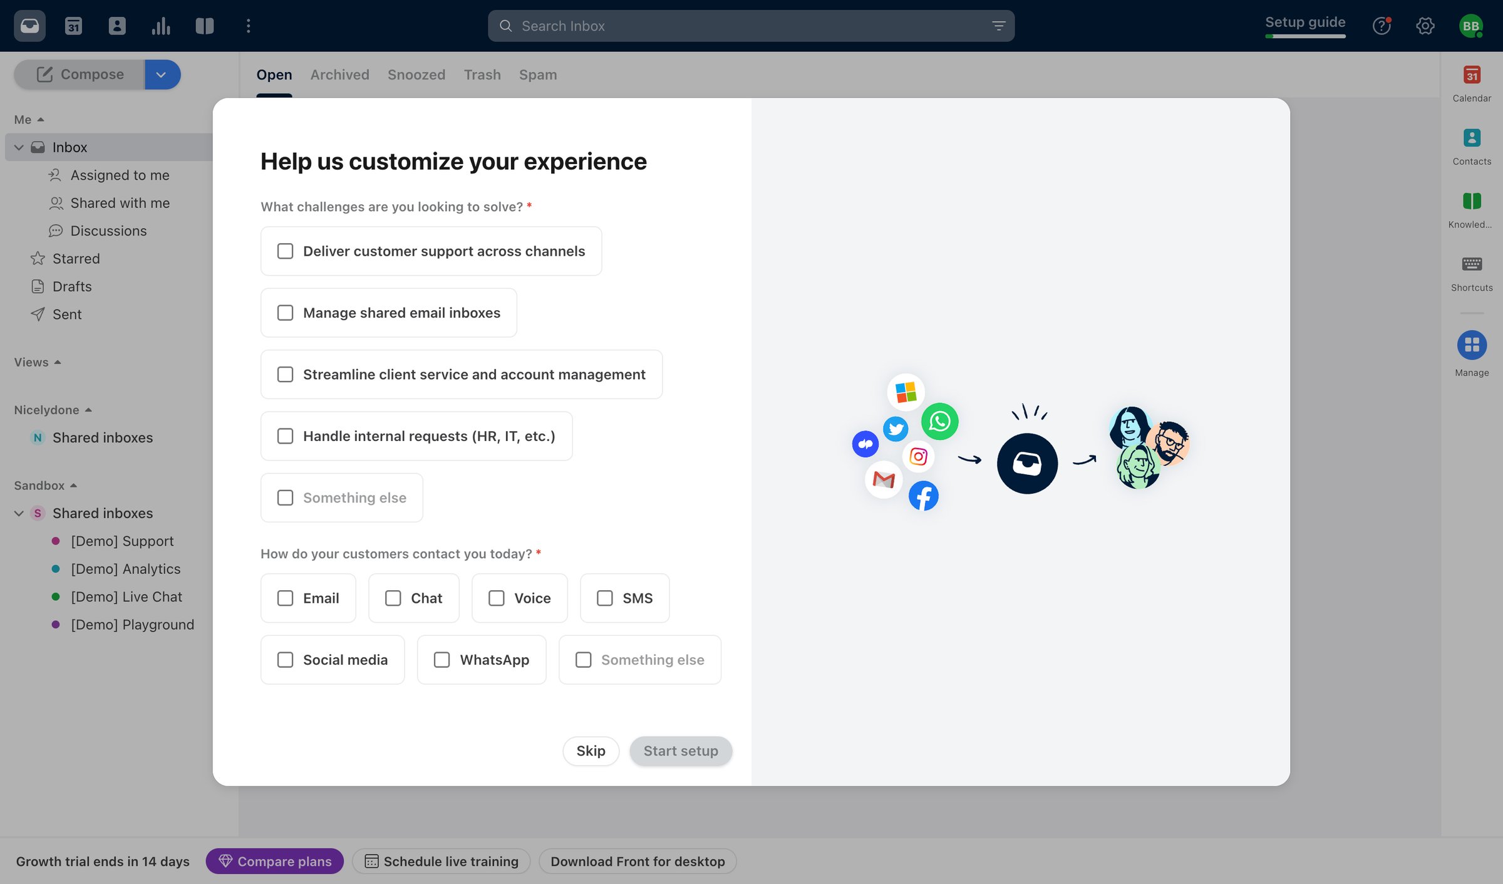Switch to the Trash tab
1503x884 pixels.
482,75
